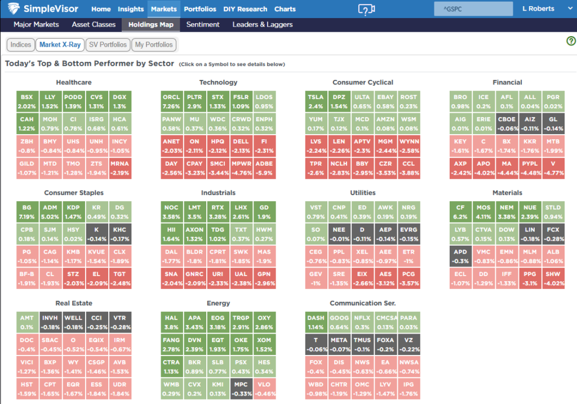This screenshot has width=577, height=404.
Task: Select the BG tile in Consumer Staples
Action: (27, 212)
